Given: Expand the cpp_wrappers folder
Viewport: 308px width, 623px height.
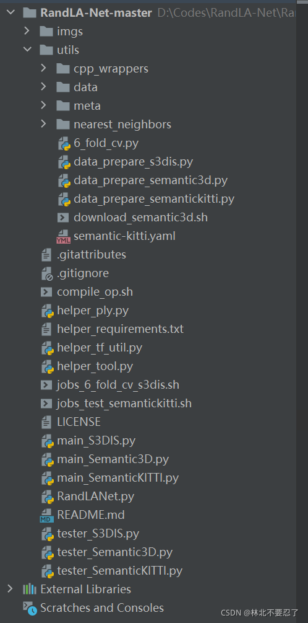Looking at the screenshot, I should [x=44, y=68].
